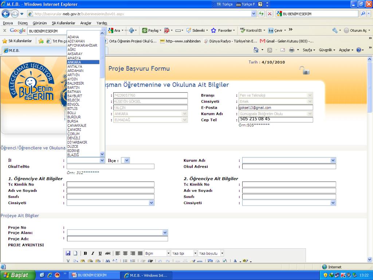Click the Save icon in project editor

point(68,253)
